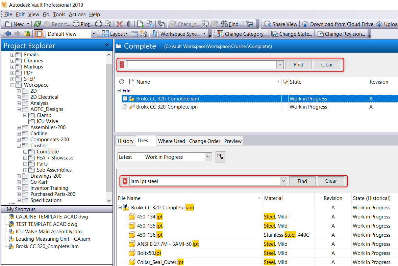Image resolution: width=398 pixels, height=266 pixels.
Task: Close the Uses tab search bar with its red X
Action: (125, 181)
